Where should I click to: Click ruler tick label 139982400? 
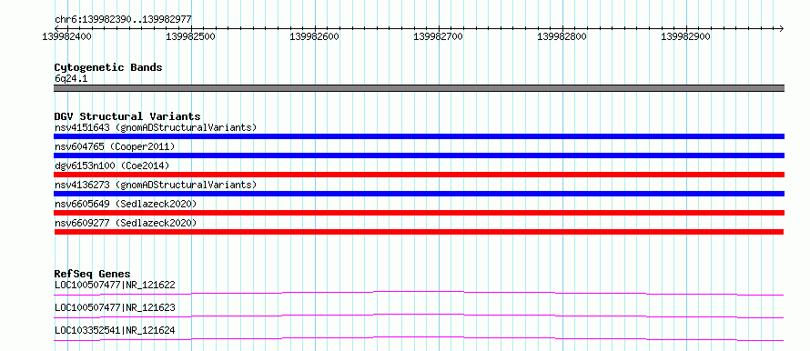coord(66,36)
